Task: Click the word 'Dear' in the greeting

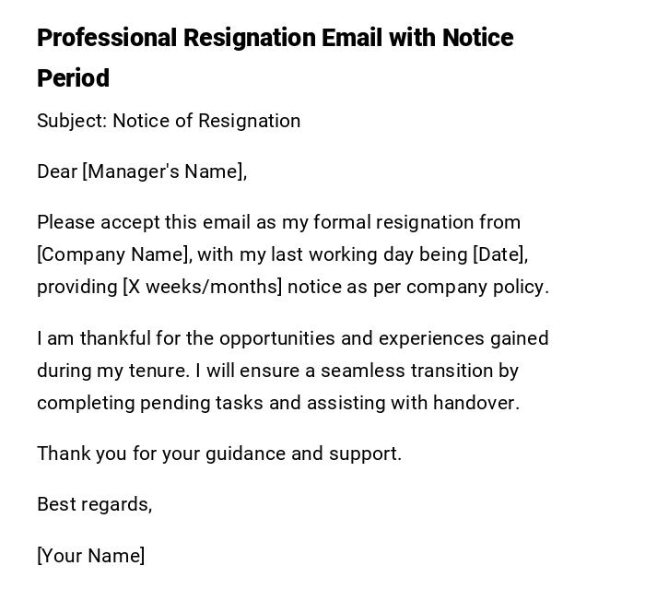Action: point(57,171)
